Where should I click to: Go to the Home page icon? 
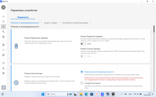(x=3, y=21)
